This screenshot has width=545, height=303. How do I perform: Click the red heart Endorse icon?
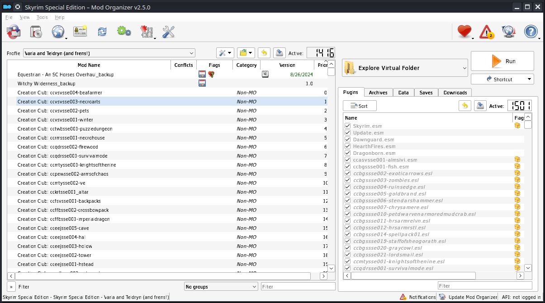click(x=464, y=32)
